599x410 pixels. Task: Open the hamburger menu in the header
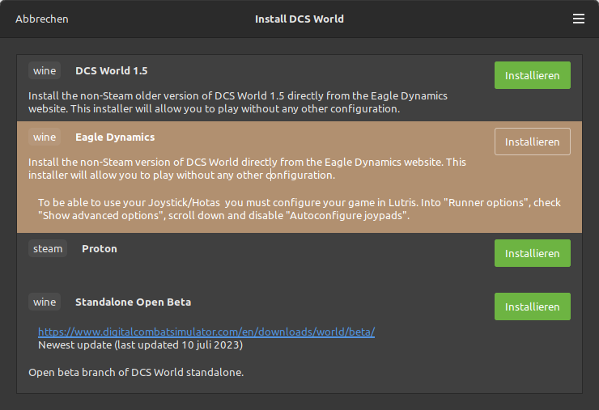[579, 19]
